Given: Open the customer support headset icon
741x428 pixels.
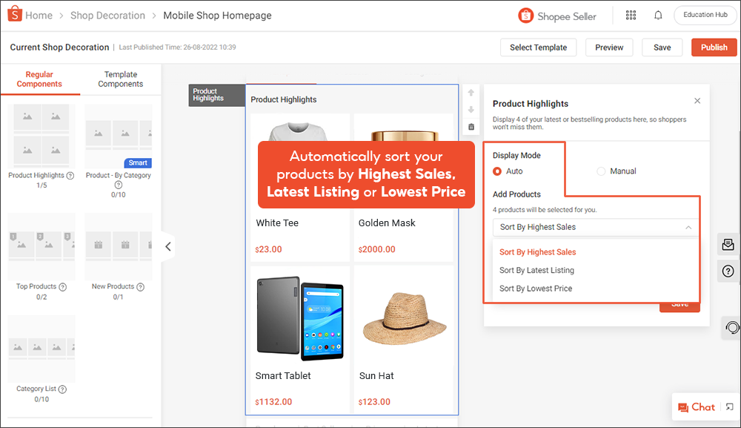Looking at the screenshot, I should click(731, 327).
